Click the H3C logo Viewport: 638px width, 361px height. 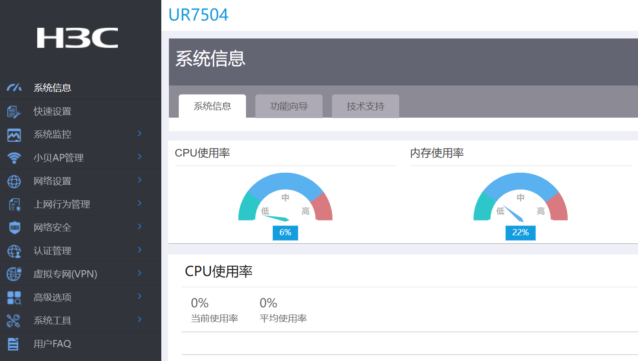click(x=77, y=38)
